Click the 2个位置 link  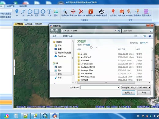tap(86, 45)
